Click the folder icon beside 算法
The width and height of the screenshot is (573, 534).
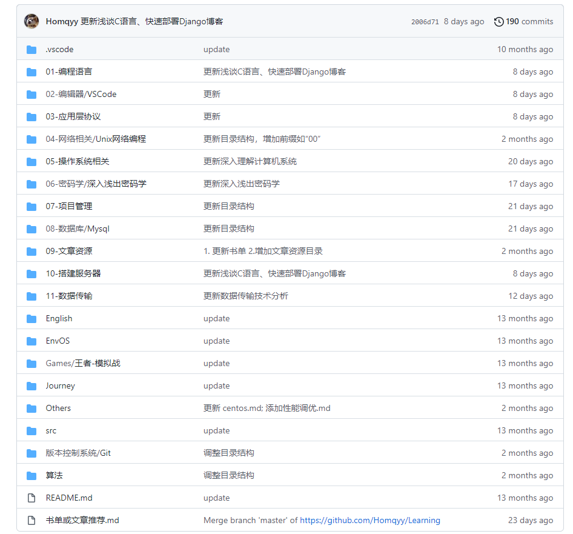point(31,476)
